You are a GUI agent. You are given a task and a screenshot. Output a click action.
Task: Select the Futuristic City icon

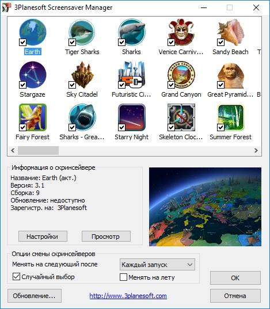[x=132, y=75]
